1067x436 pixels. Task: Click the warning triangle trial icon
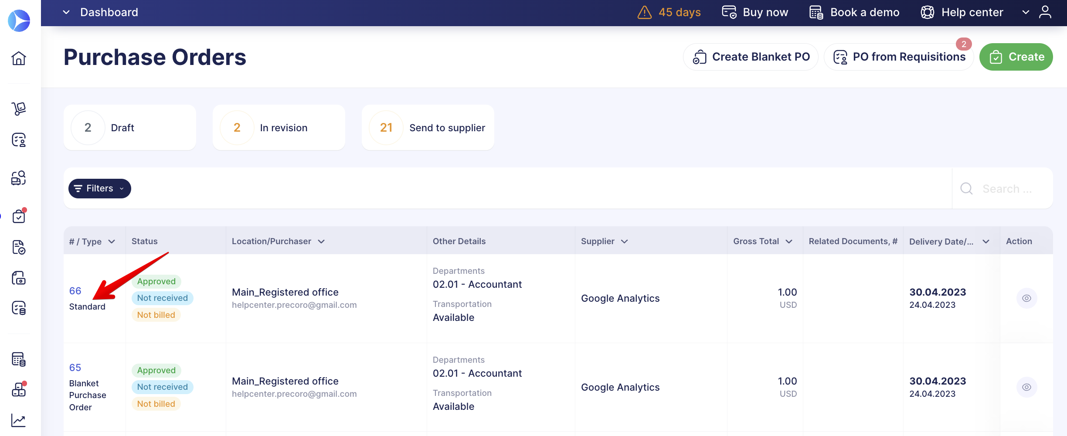pyautogui.click(x=644, y=12)
